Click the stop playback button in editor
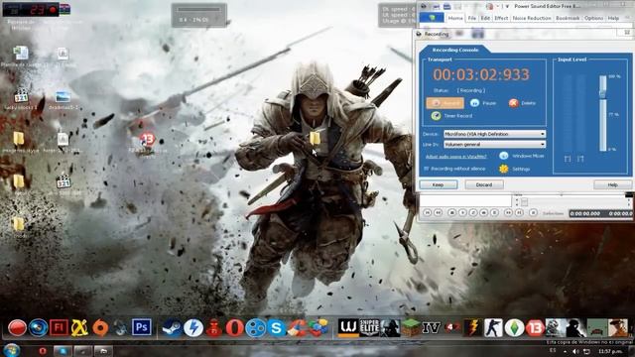635x357 pixels. [x=452, y=212]
